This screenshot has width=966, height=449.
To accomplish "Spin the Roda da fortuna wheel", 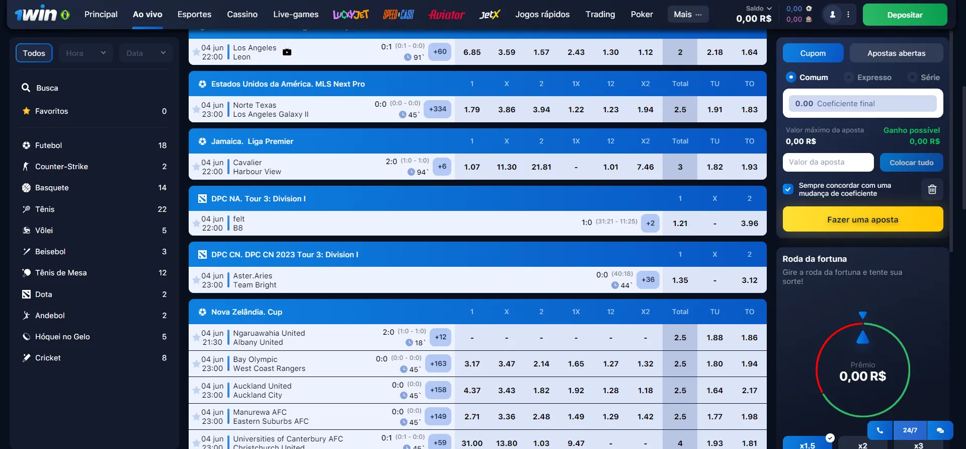I will [x=862, y=370].
